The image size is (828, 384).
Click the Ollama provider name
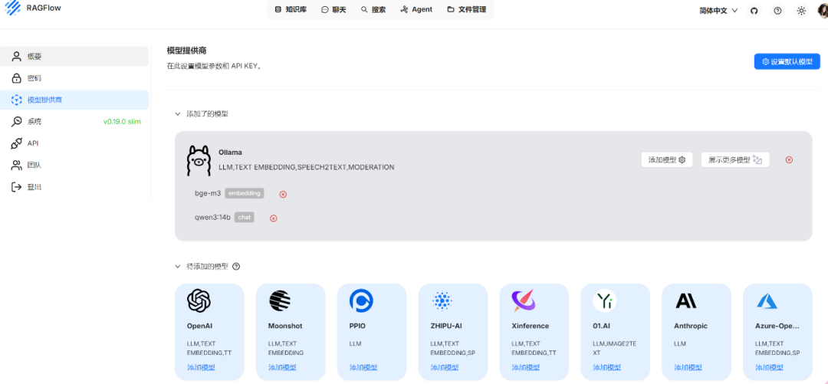point(230,152)
